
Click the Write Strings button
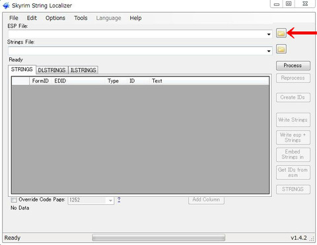(293, 120)
